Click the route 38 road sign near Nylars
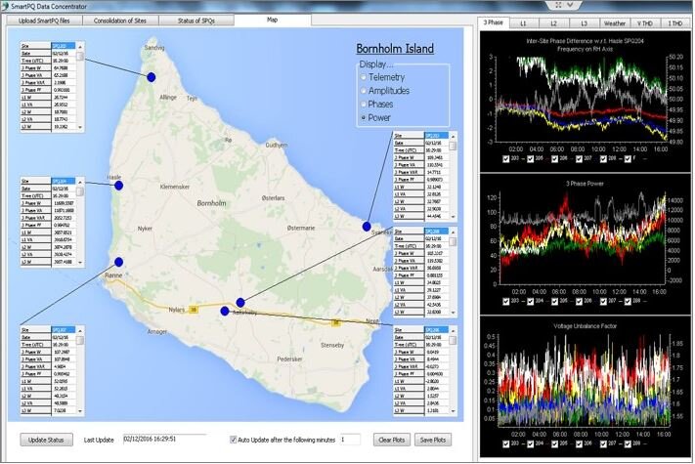The image size is (695, 464). pos(194,310)
